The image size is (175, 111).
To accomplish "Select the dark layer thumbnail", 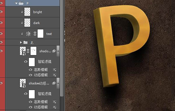I will (x=27, y=23).
